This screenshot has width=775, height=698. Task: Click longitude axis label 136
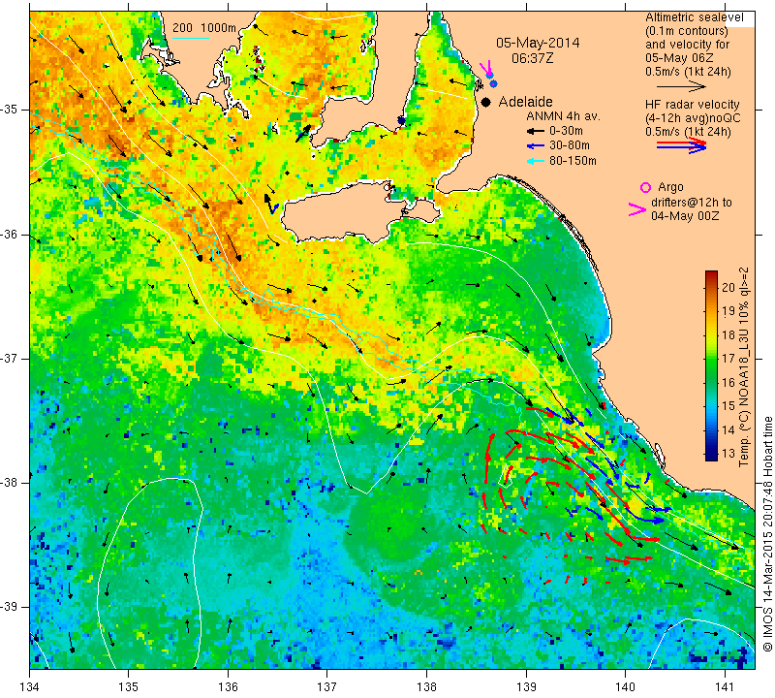click(228, 686)
